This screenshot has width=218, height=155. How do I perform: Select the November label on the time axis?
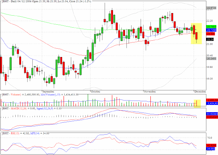pyautogui.click(x=150, y=92)
